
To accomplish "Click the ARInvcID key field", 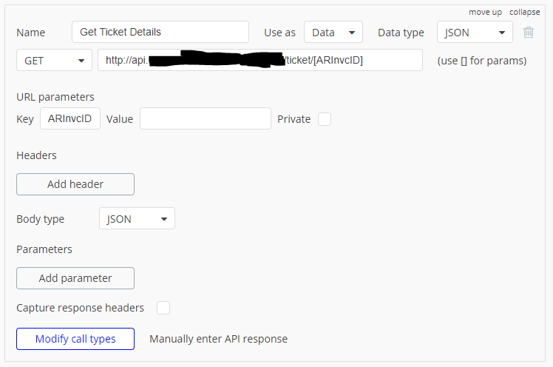I will [69, 119].
